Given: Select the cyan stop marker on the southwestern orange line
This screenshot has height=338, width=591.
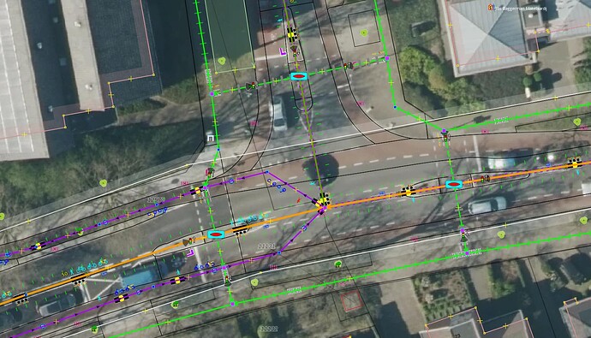Looking at the screenshot, I should 216,234.
